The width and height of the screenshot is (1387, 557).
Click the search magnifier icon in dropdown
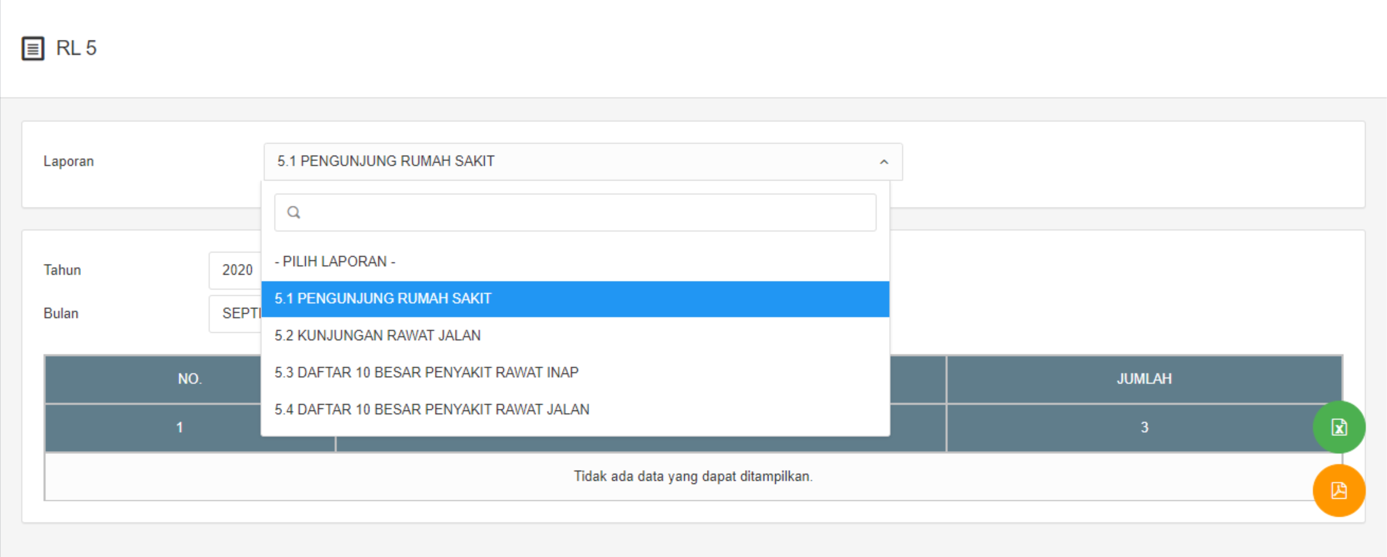click(293, 212)
